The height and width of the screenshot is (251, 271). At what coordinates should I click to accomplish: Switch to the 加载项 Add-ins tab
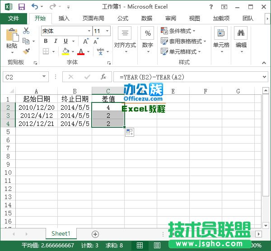(x=221, y=19)
